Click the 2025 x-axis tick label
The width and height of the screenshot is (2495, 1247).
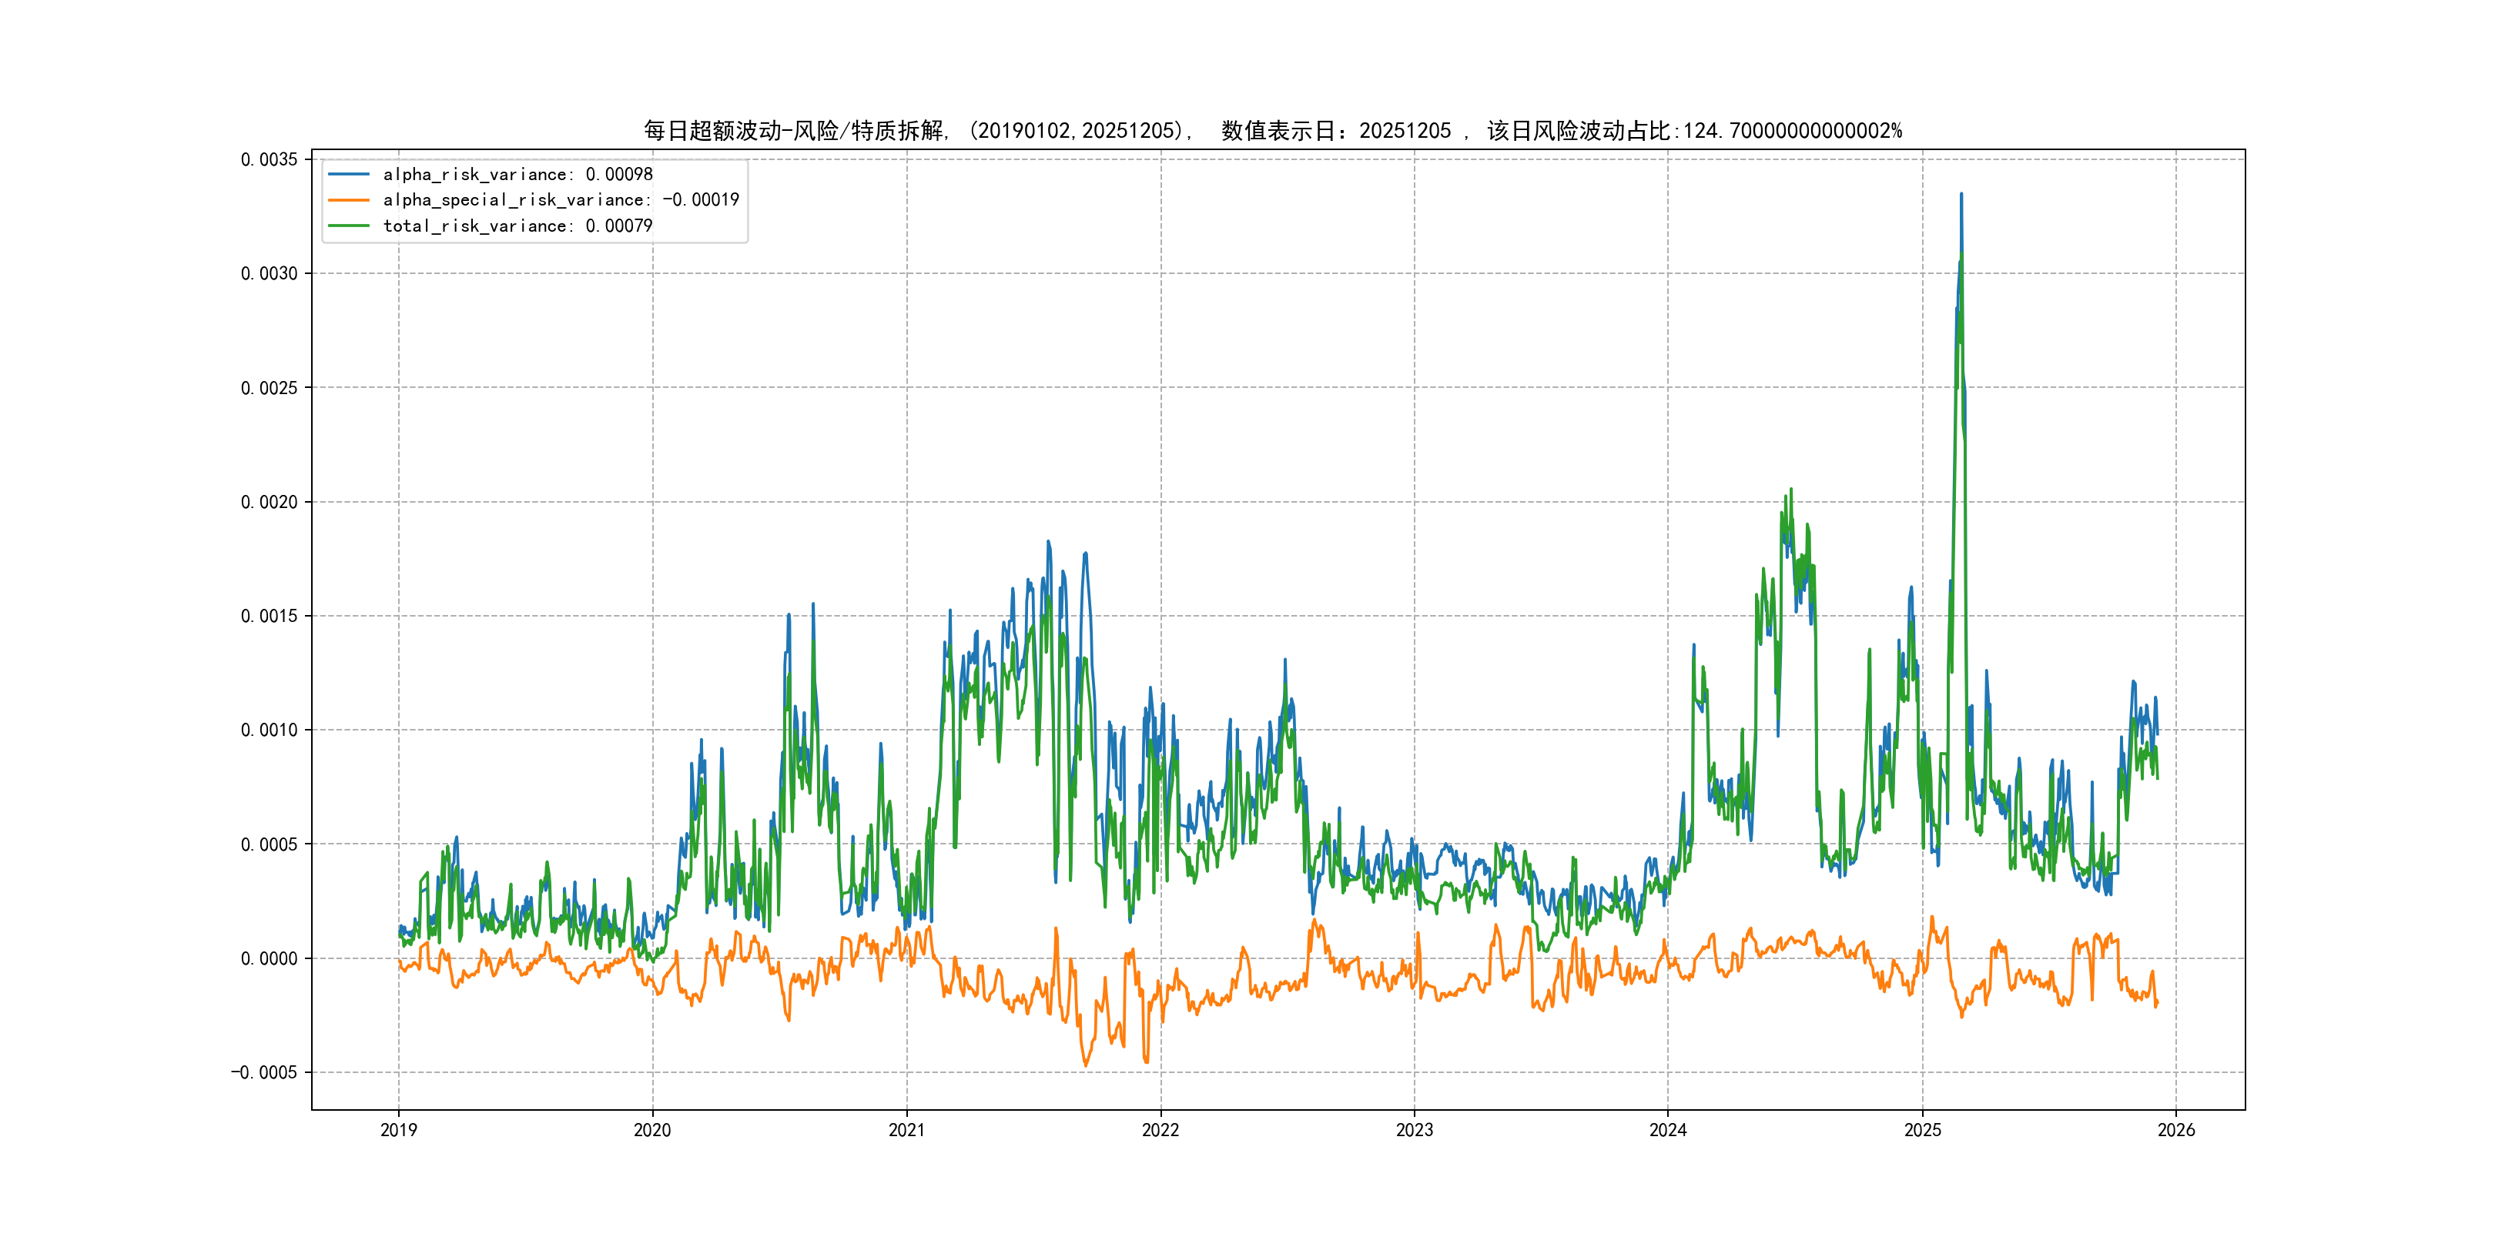tap(1923, 1130)
